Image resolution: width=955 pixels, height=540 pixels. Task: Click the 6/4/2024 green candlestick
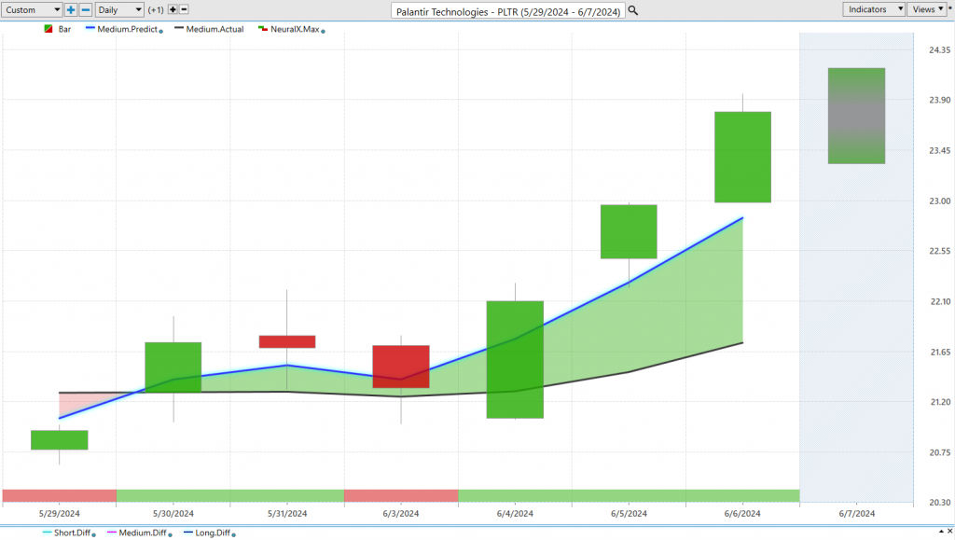[515, 360]
